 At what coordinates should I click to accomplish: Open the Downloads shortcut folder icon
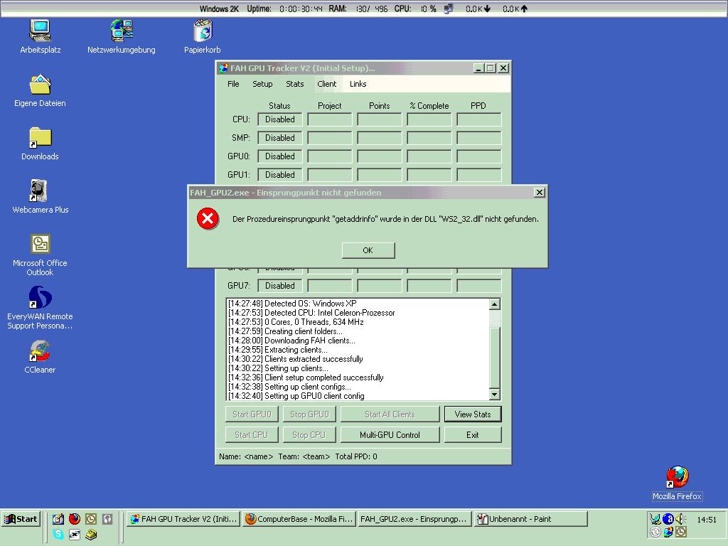coord(40,138)
